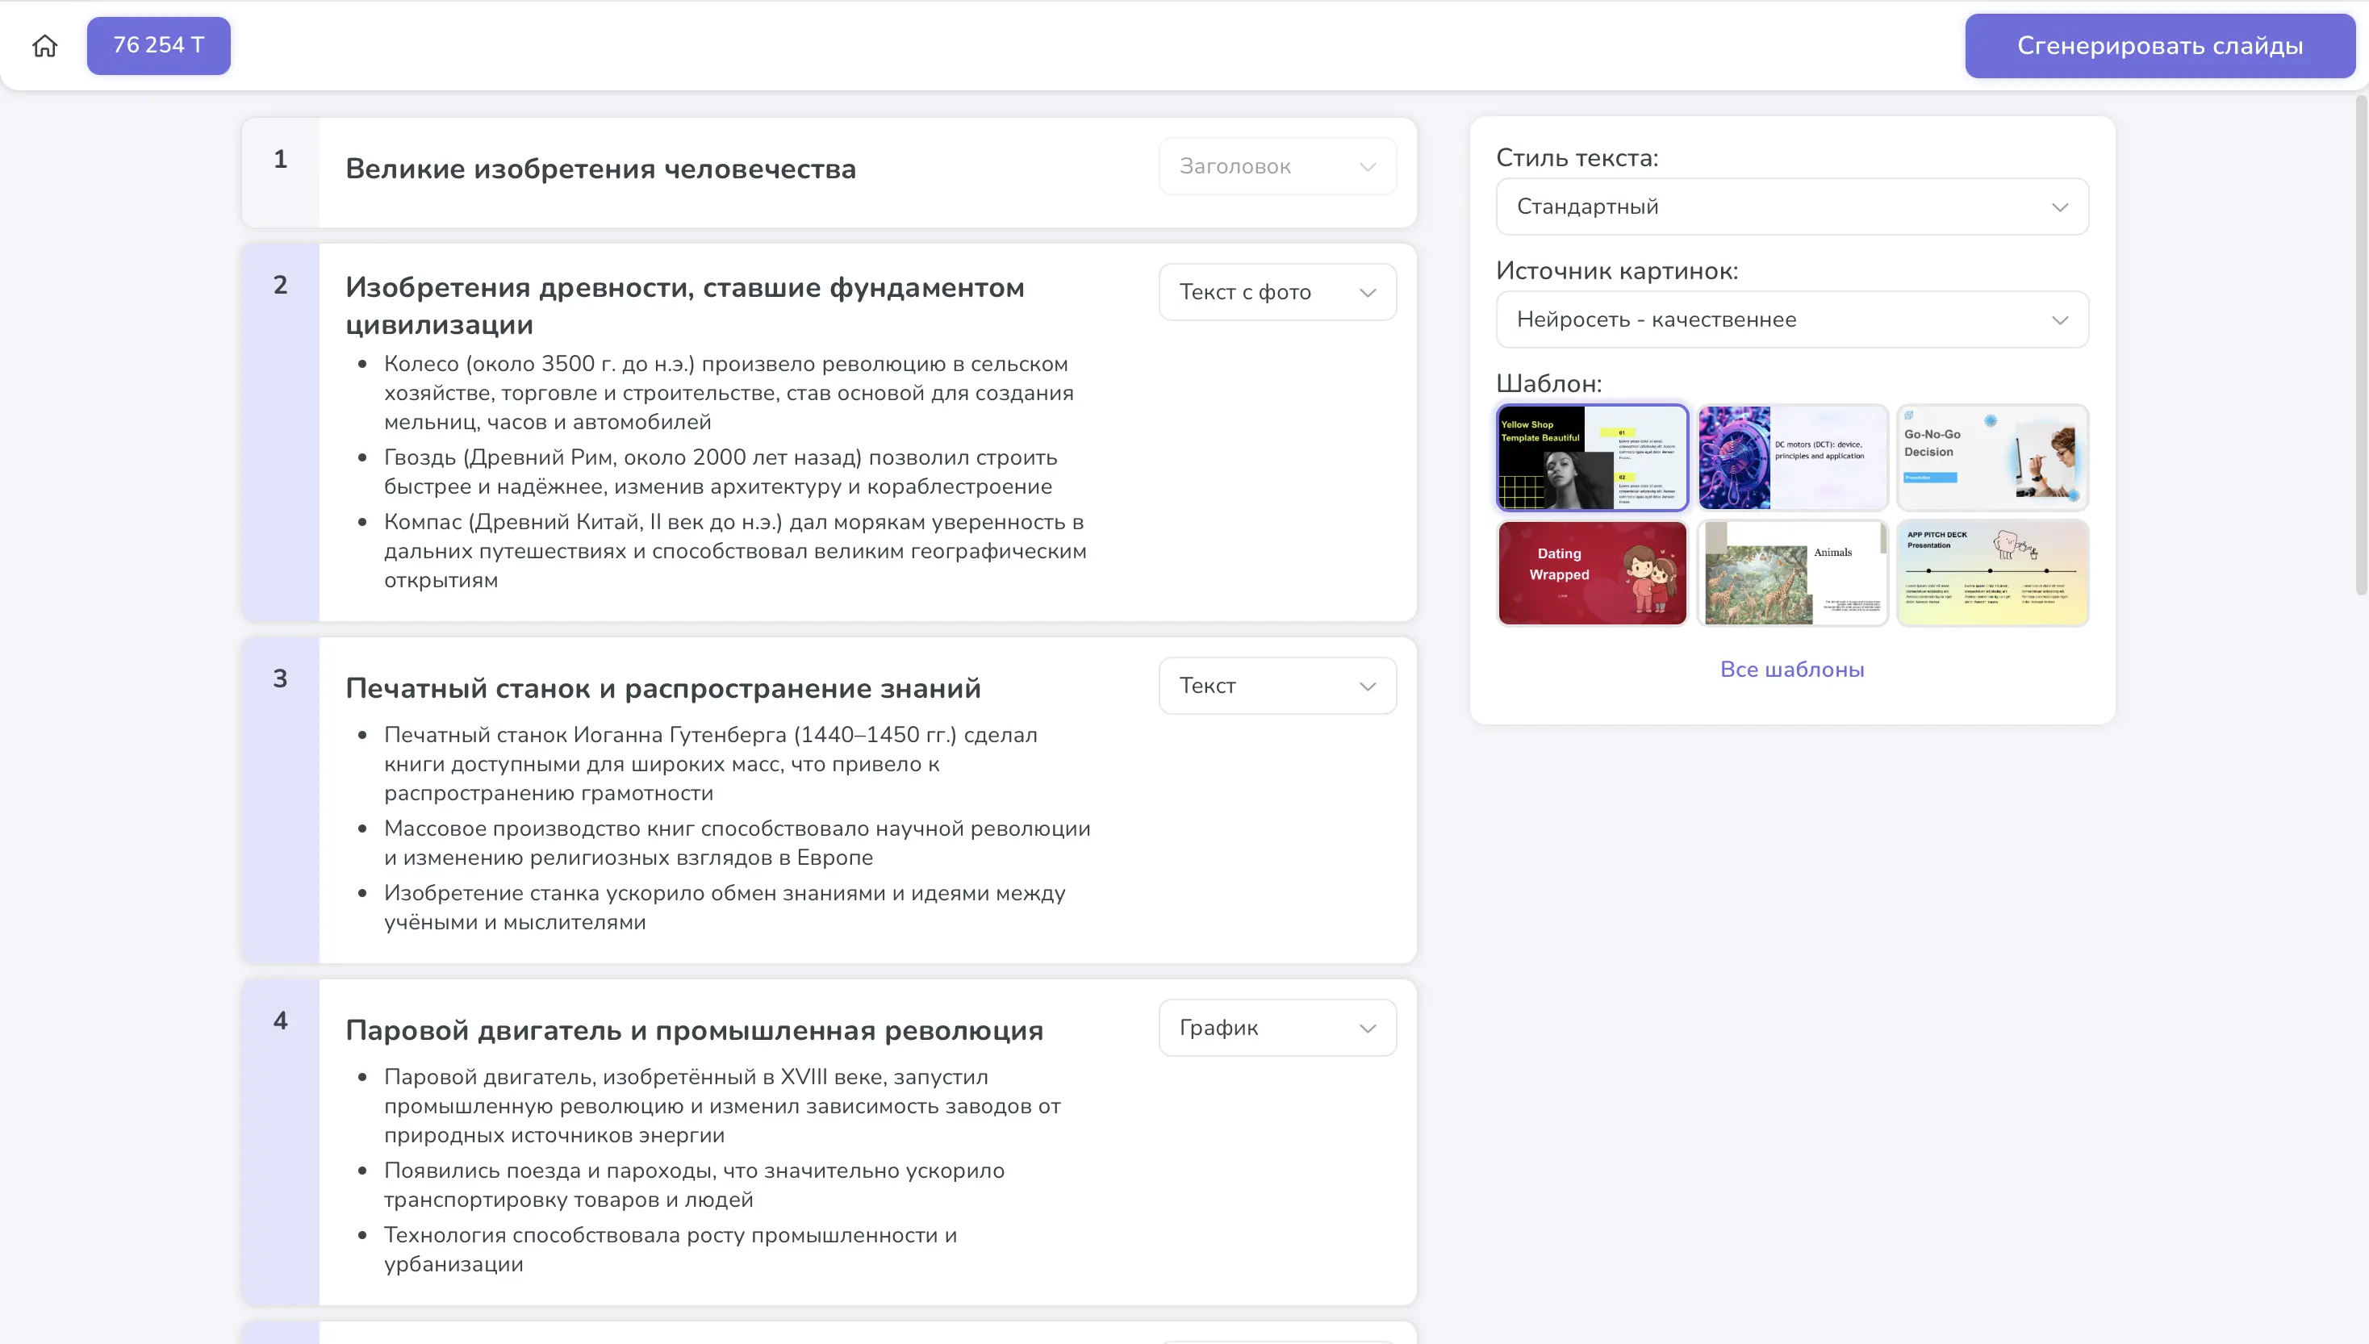Click slide 3 title Печатный станок и распространение знаний
The image size is (2369, 1344).
pos(662,689)
